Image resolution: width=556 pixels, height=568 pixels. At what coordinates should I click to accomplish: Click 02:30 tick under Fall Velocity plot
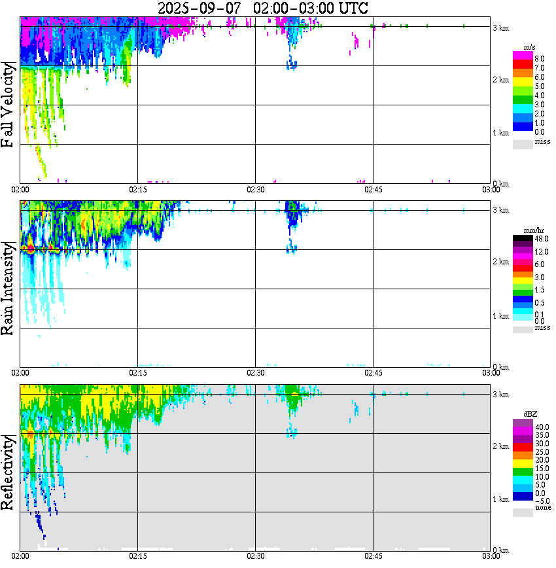(256, 190)
